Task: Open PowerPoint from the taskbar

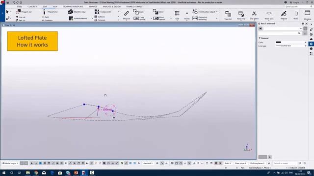Action: point(76,173)
